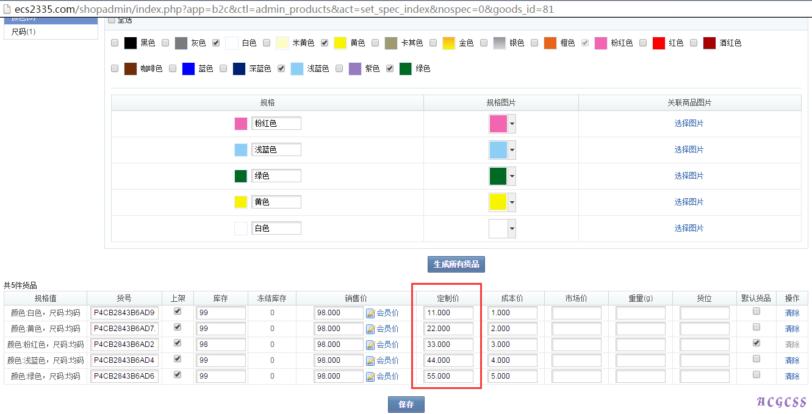The width and height of the screenshot is (812, 414).
Task: Click the 红色 color swatch
Action: (659, 43)
